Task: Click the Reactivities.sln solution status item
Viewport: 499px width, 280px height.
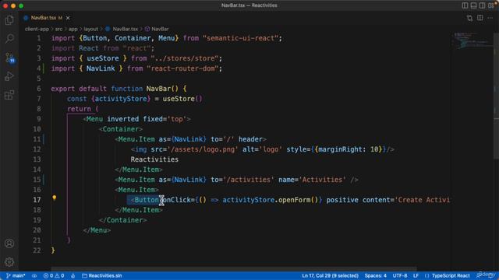Action: click(x=102, y=275)
